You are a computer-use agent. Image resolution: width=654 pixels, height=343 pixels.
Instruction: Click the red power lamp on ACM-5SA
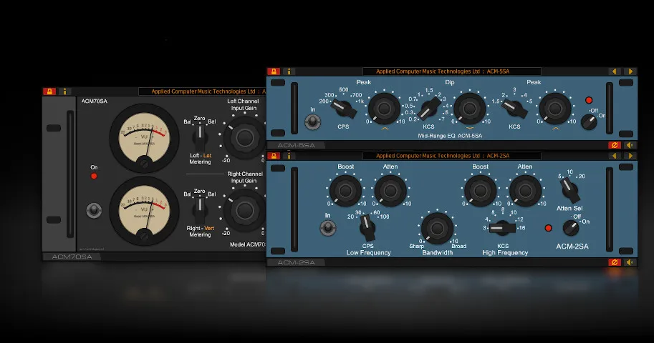[x=589, y=100]
